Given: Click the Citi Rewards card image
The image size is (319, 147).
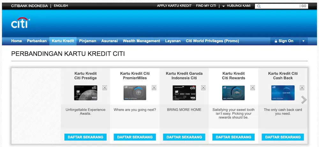Looking at the screenshot, I should point(234,93).
